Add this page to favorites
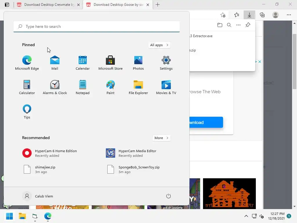 tap(223, 15)
